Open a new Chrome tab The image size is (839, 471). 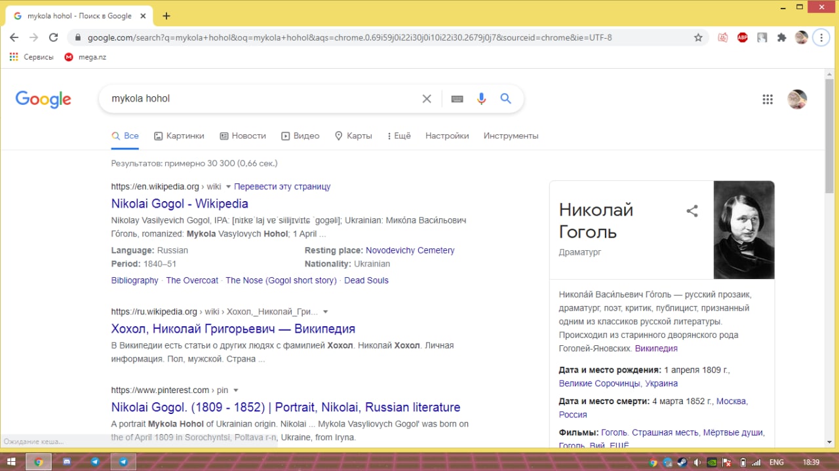click(166, 16)
